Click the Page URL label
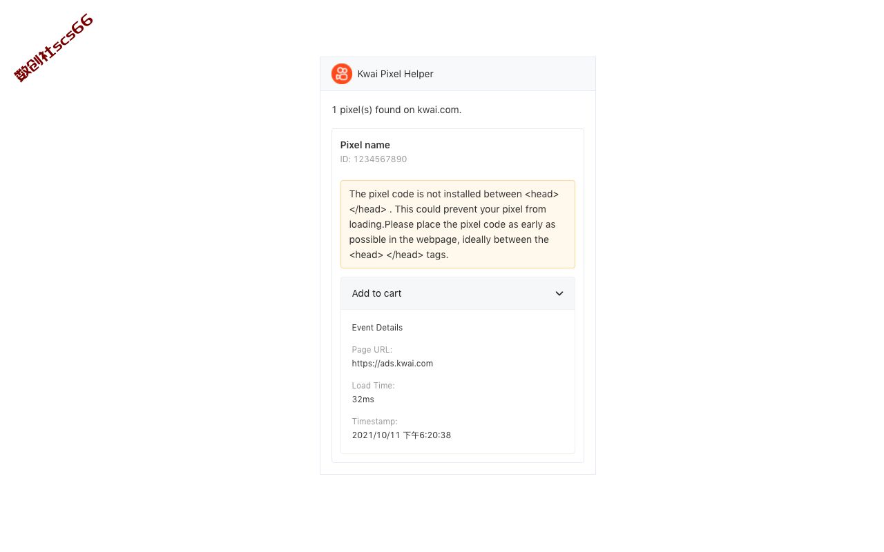Screen dimensions: 884x552 (x=372, y=350)
